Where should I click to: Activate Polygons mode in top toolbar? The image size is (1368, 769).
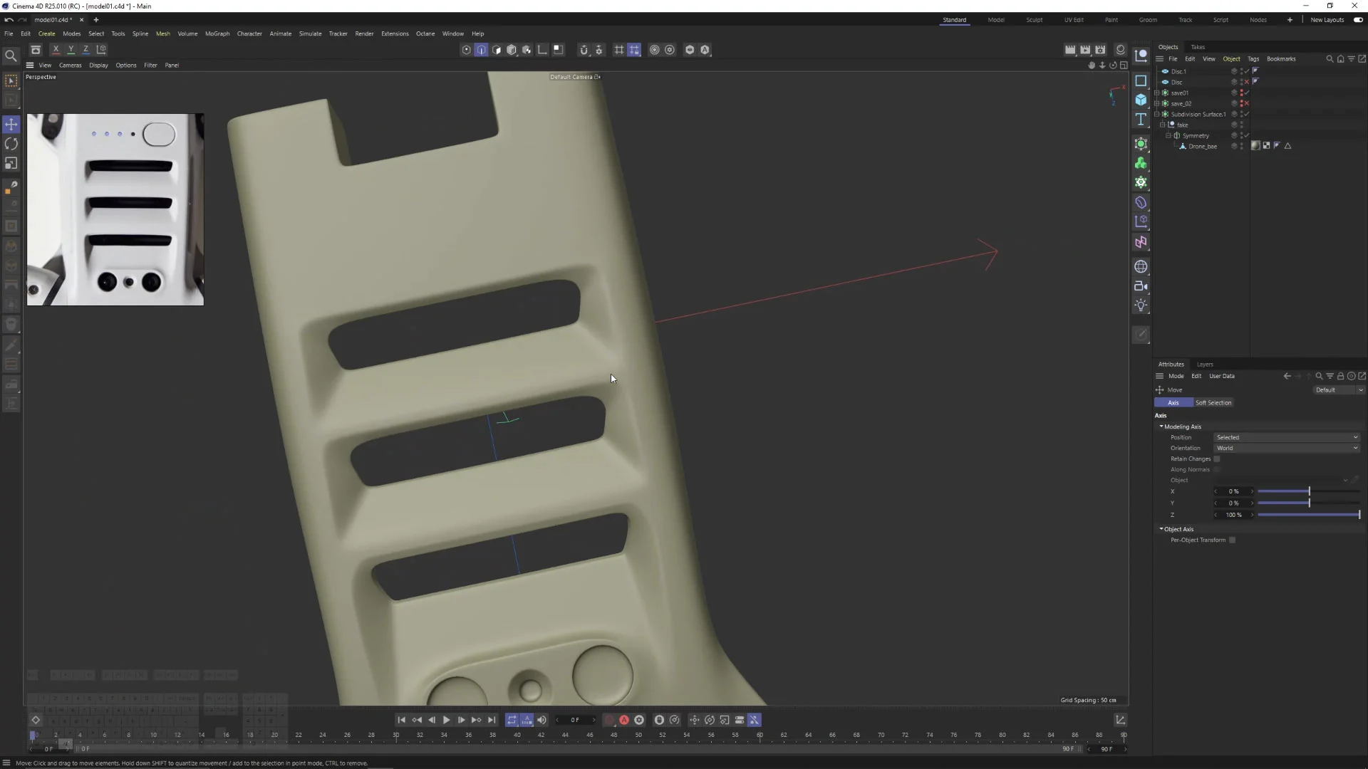pos(497,50)
